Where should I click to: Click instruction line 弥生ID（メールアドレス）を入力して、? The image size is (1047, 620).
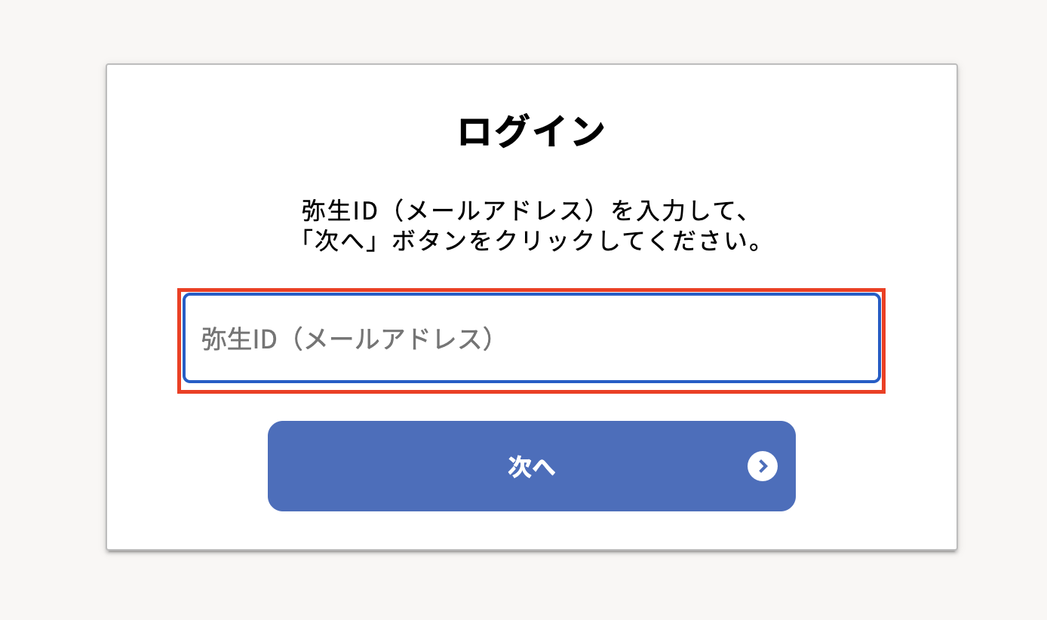(x=523, y=209)
